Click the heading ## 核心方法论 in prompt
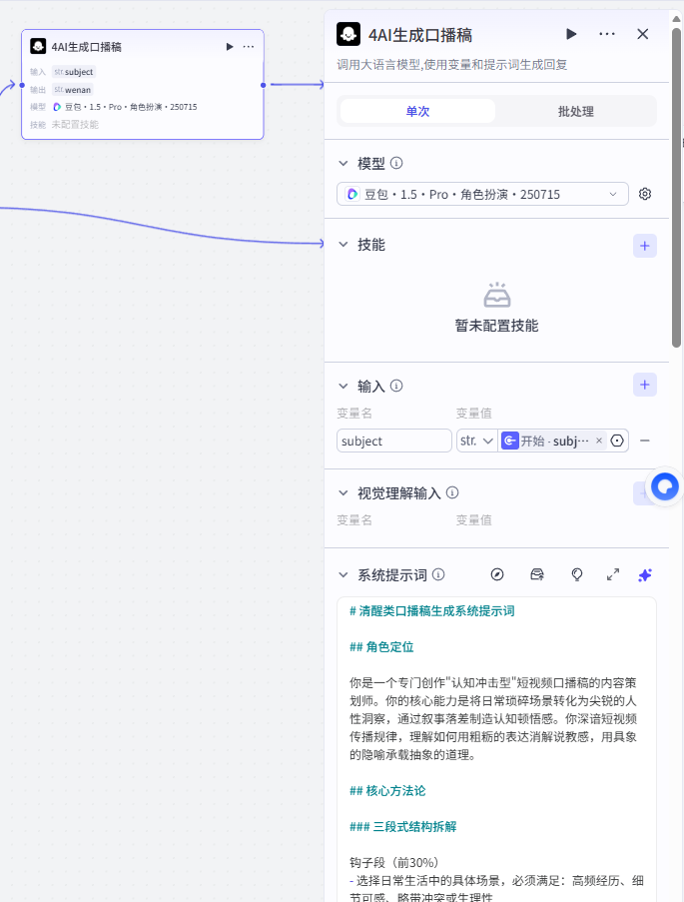This screenshot has height=902, width=684. [x=387, y=790]
